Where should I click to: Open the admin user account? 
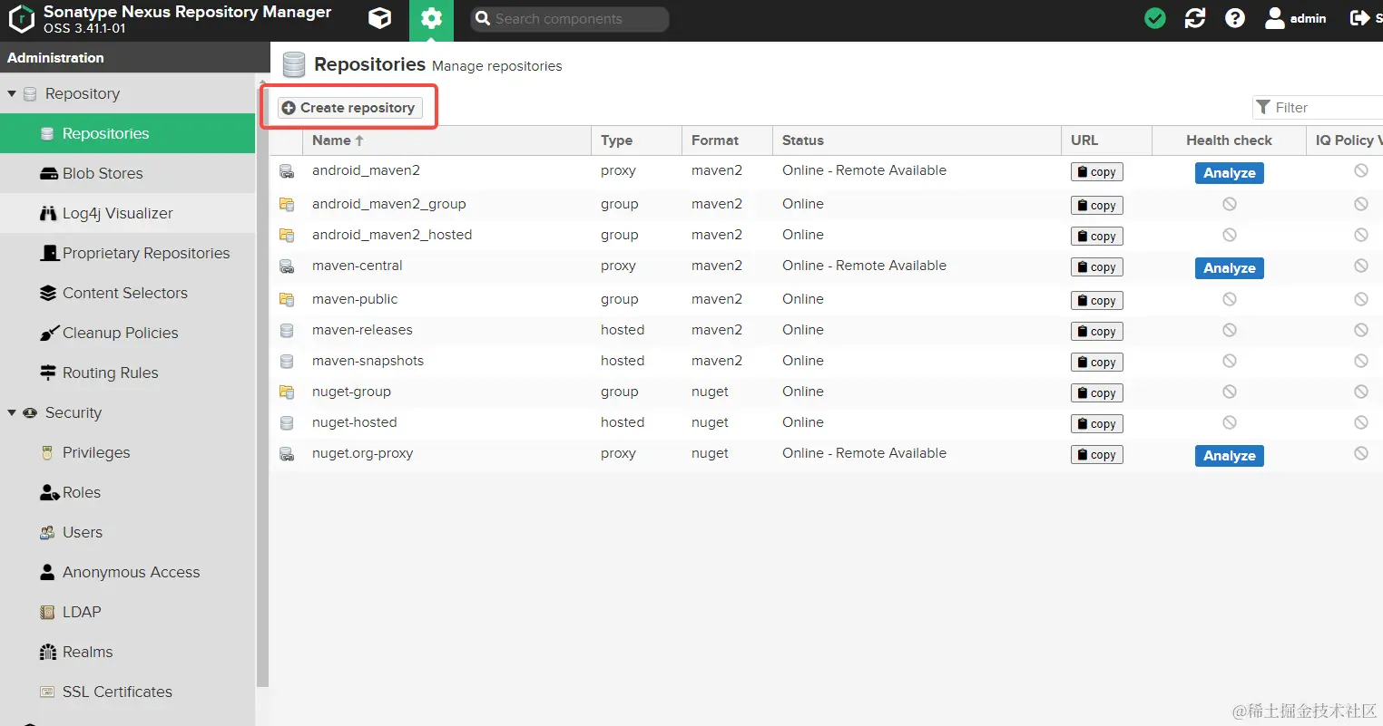coord(1296,18)
